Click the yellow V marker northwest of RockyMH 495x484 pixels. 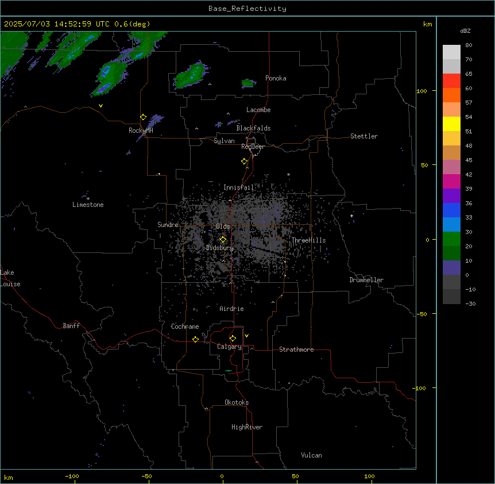pos(100,106)
